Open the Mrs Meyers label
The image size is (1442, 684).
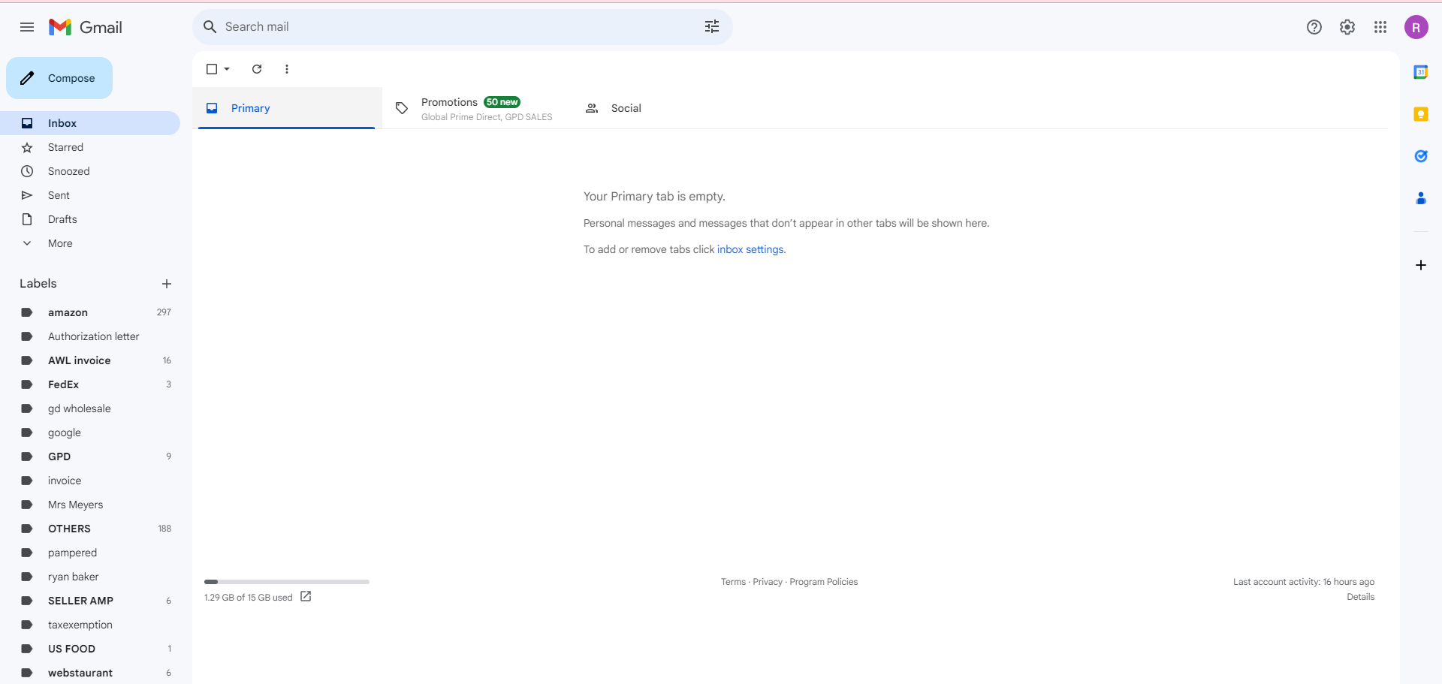90,505
